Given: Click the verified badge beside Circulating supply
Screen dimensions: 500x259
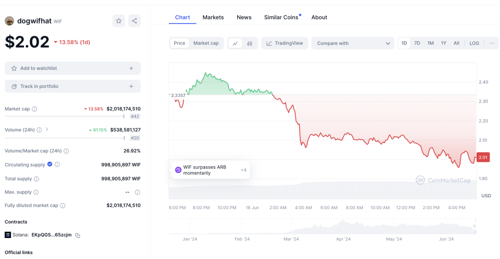Looking at the screenshot, I should coord(50,164).
